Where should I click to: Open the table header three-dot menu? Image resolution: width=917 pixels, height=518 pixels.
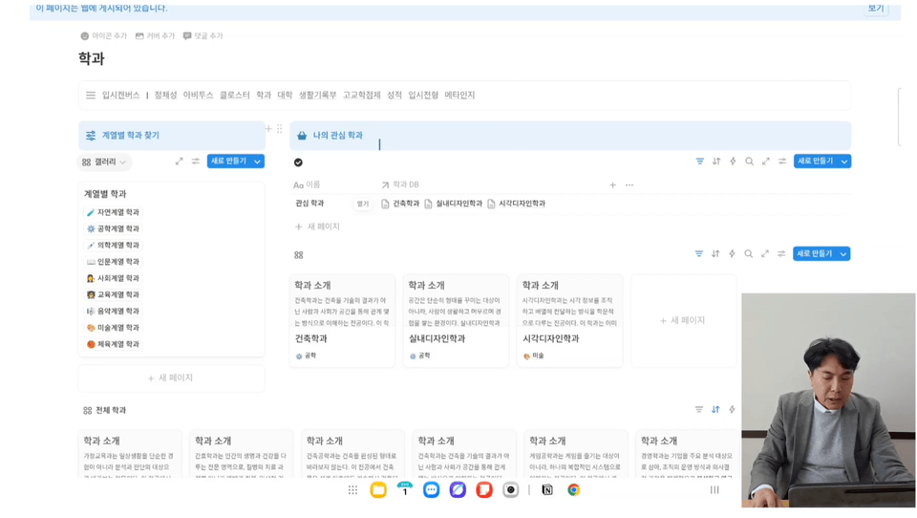pos(629,185)
